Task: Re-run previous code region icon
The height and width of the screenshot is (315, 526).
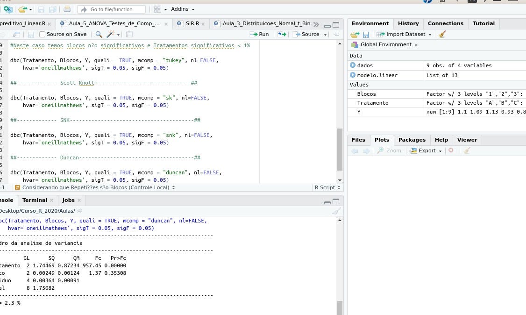Action: tap(282, 34)
